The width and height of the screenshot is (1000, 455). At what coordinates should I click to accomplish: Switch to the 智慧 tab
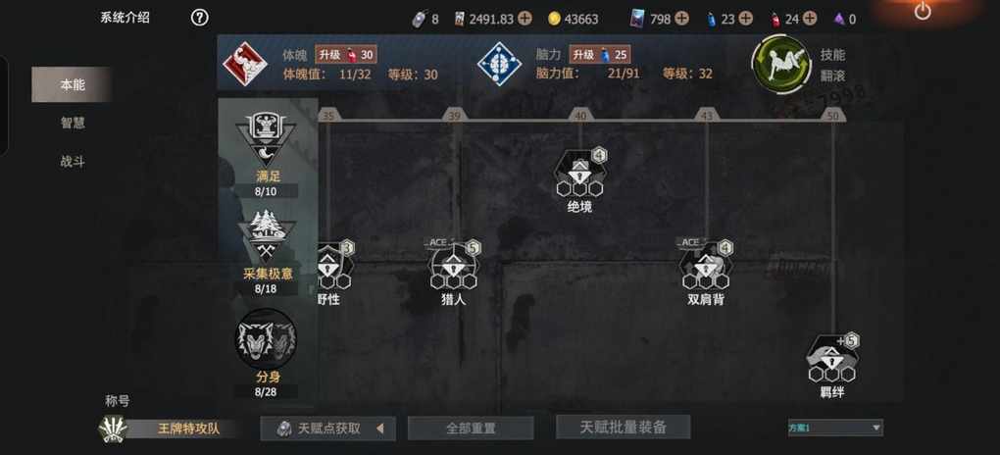(x=73, y=123)
